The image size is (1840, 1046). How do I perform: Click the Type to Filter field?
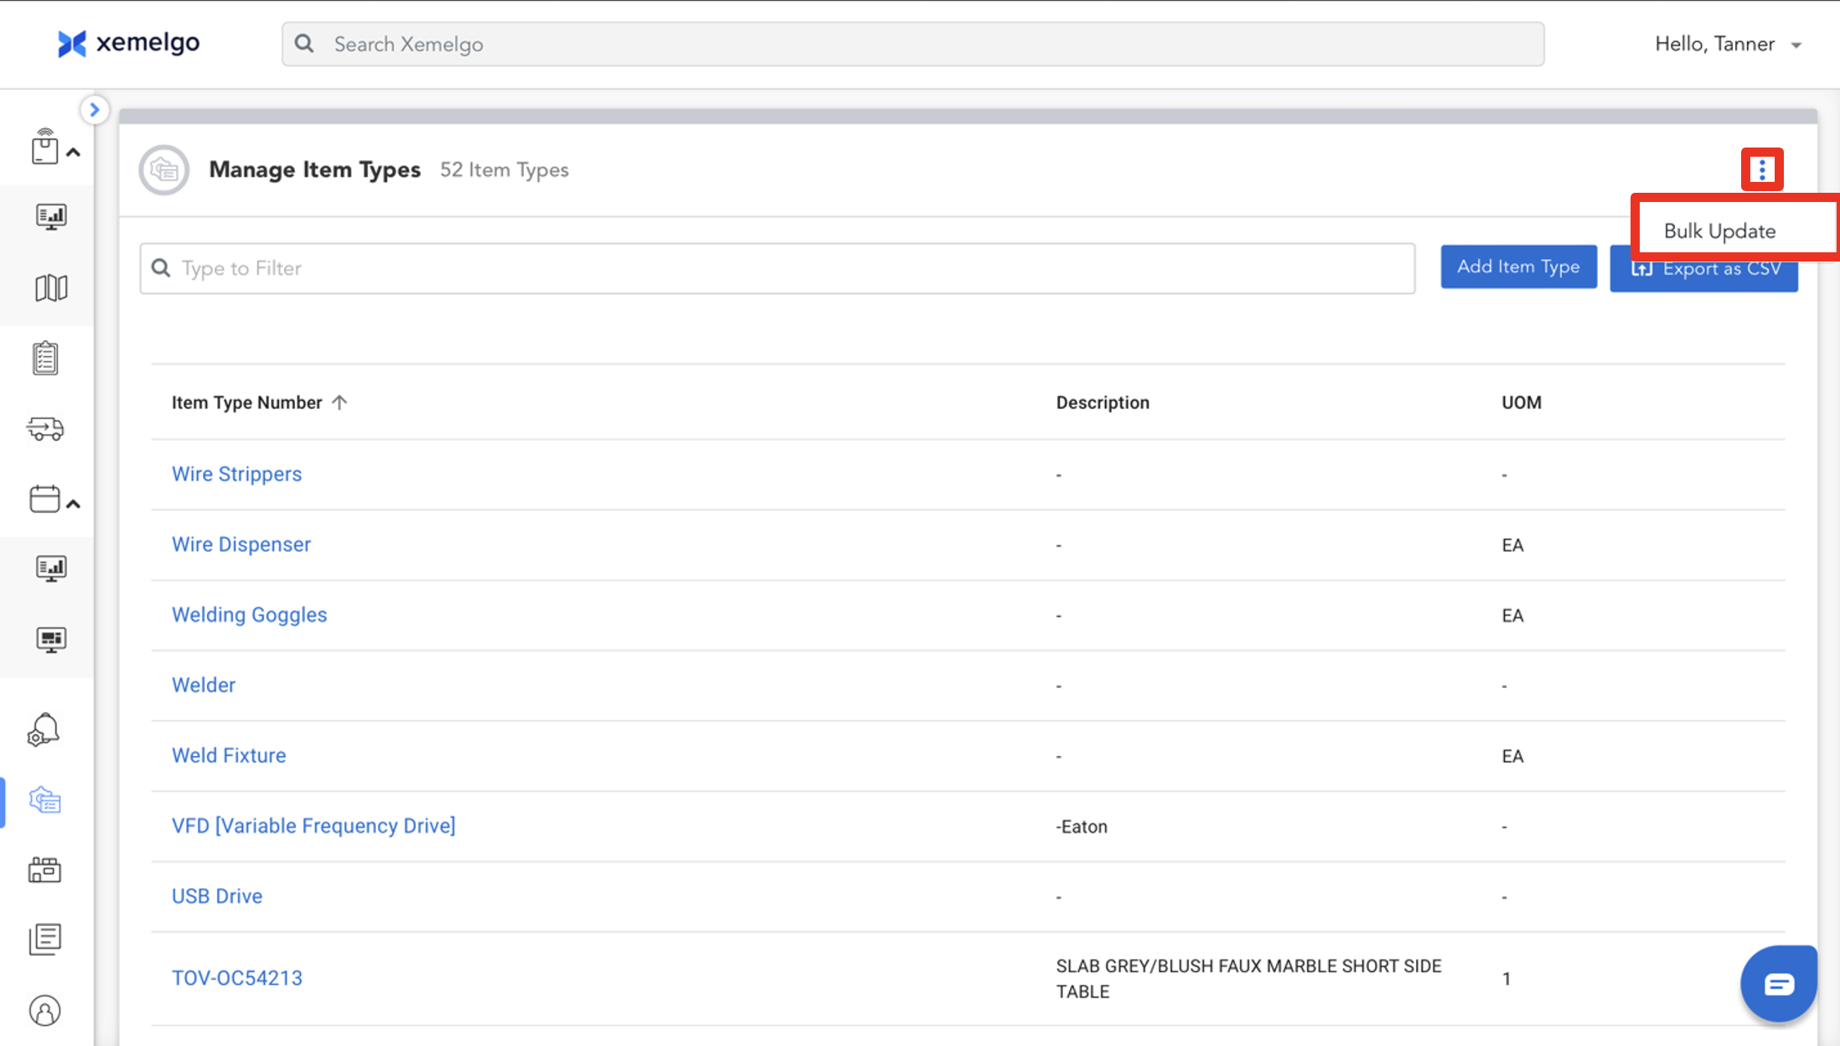pyautogui.click(x=777, y=269)
